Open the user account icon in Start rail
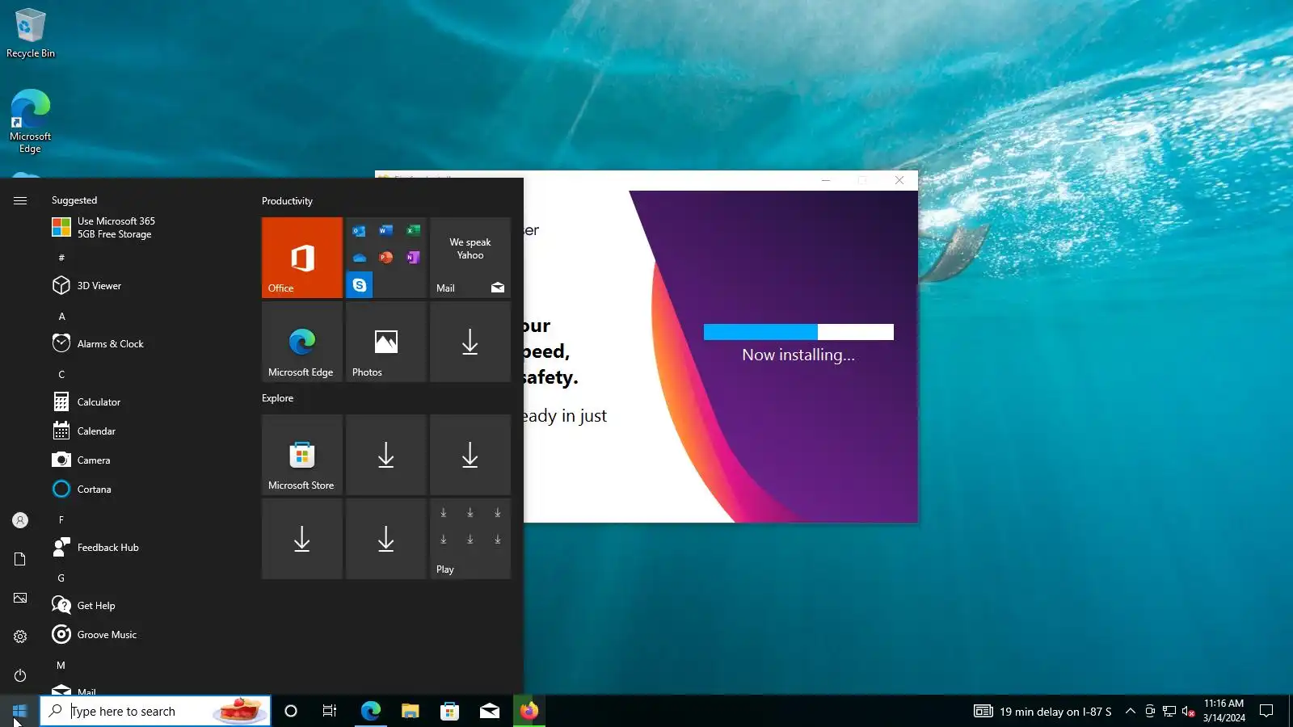This screenshot has height=727, width=1293. point(20,520)
